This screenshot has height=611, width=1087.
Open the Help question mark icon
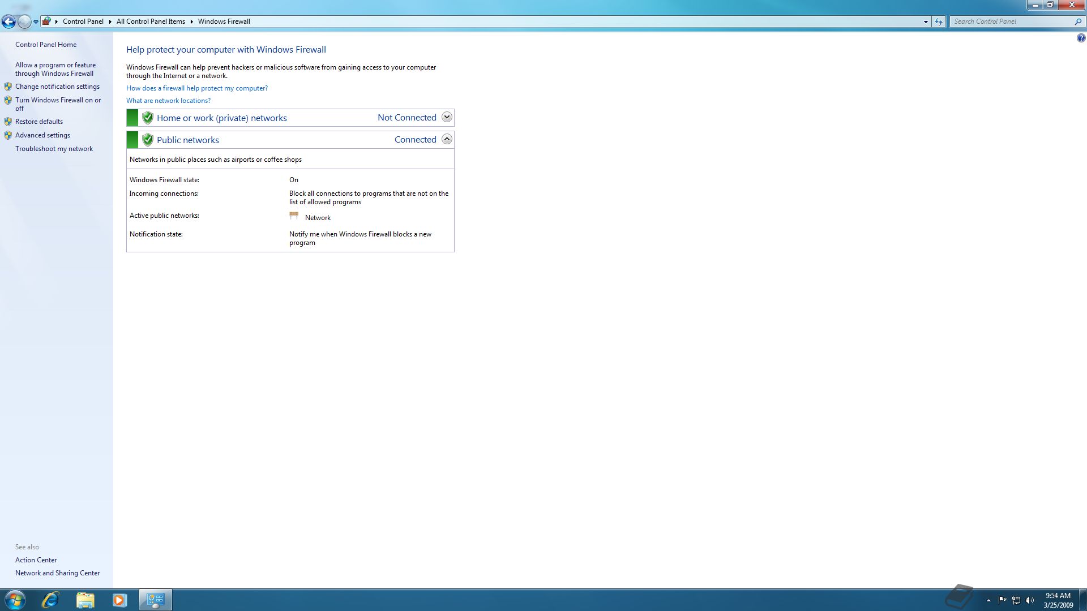coord(1081,38)
